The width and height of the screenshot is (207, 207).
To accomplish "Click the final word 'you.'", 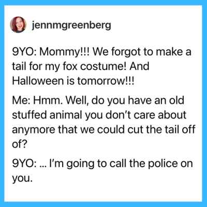I will pos(22,179).
